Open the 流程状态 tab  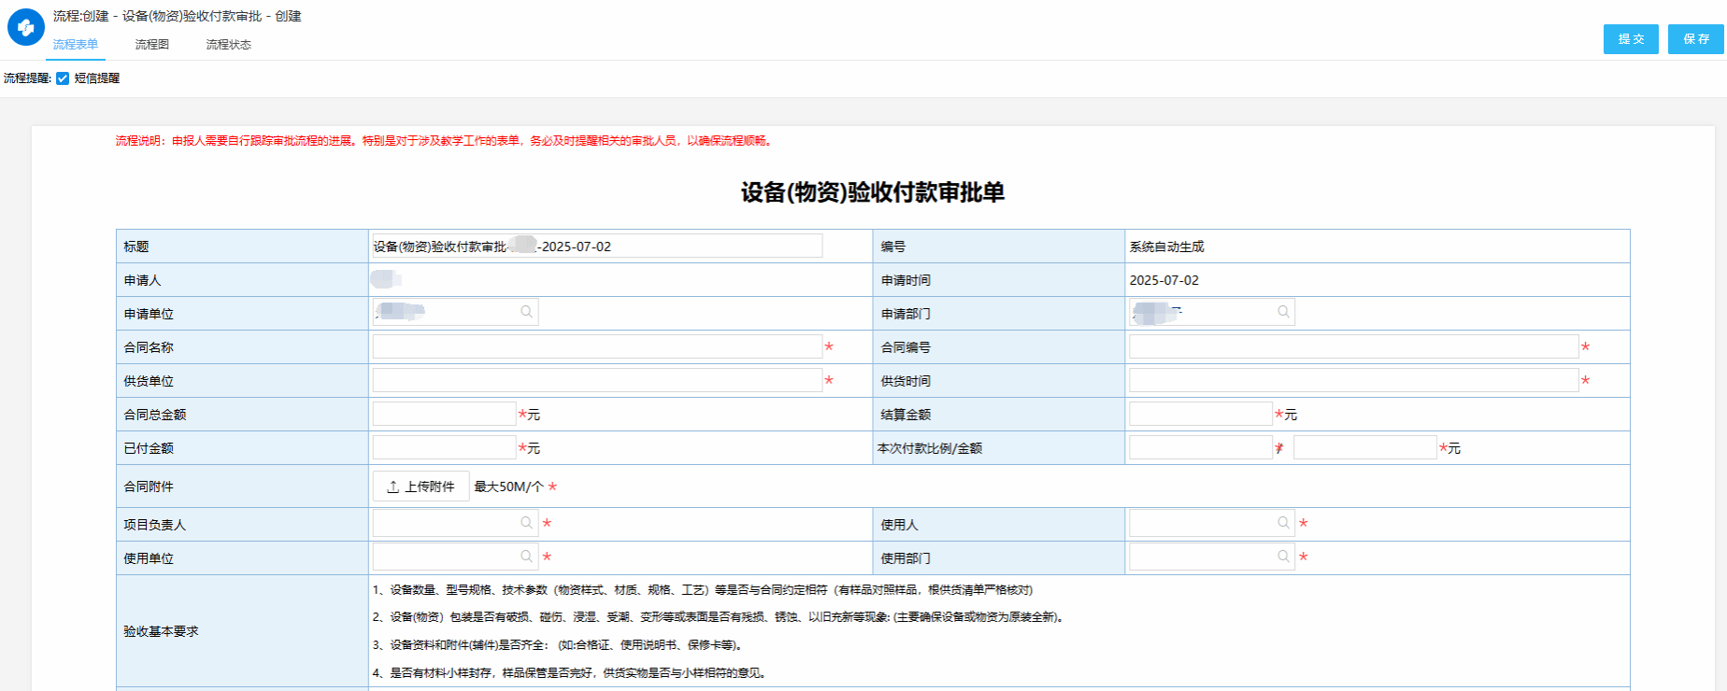pos(228,45)
